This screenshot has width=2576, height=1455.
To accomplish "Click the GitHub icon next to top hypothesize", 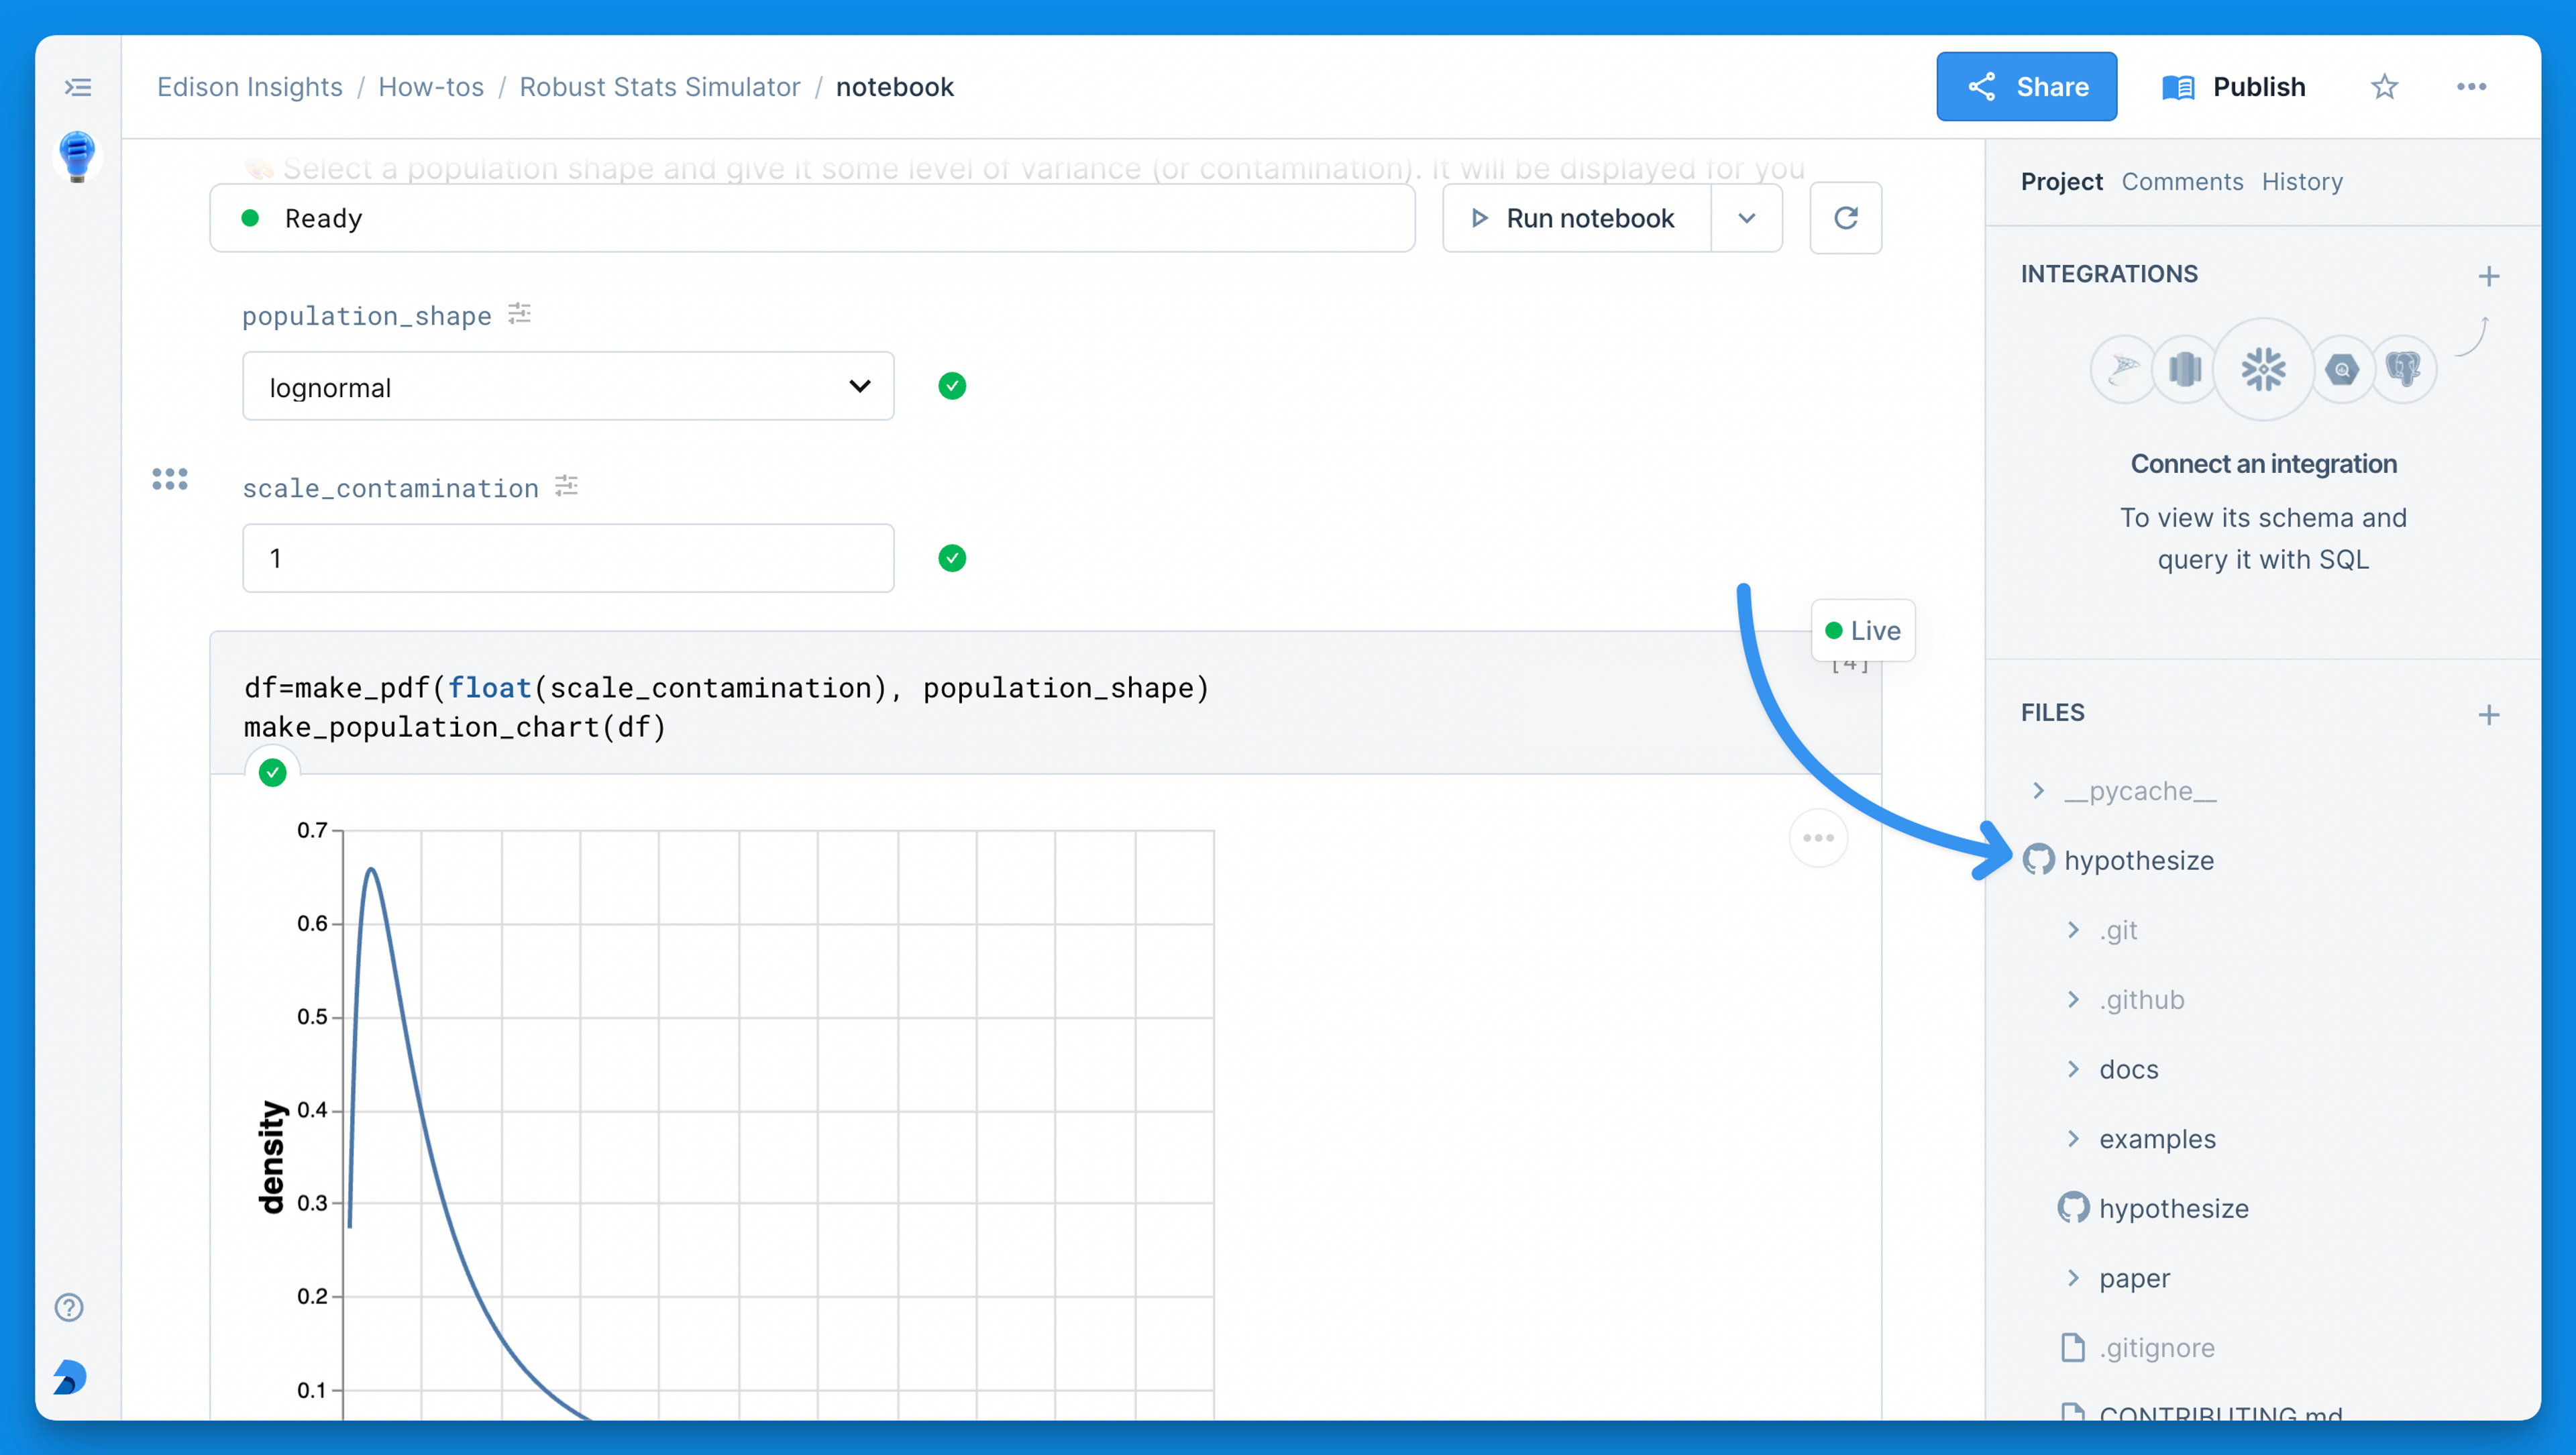I will 2038,859.
